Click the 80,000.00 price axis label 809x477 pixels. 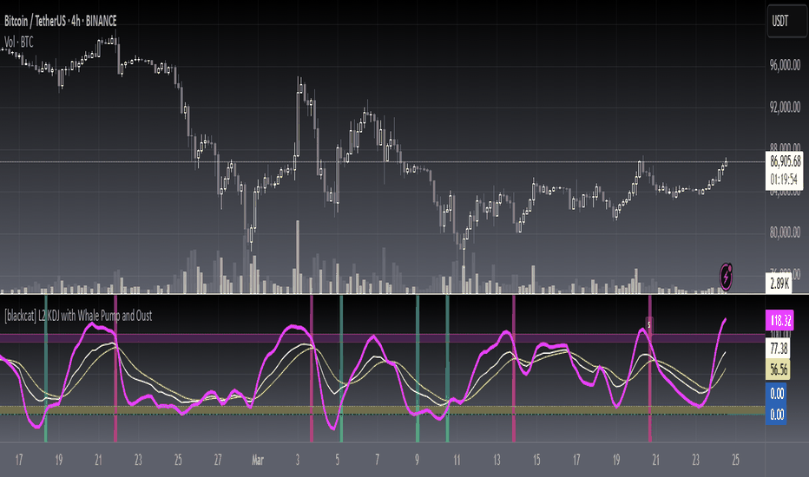coord(786,232)
